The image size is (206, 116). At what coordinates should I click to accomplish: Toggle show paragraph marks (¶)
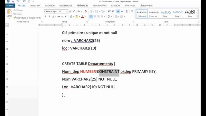click(132, 12)
